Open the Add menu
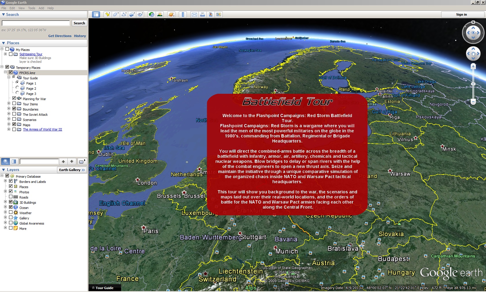Screen dimensions: 486x292 (41, 8)
